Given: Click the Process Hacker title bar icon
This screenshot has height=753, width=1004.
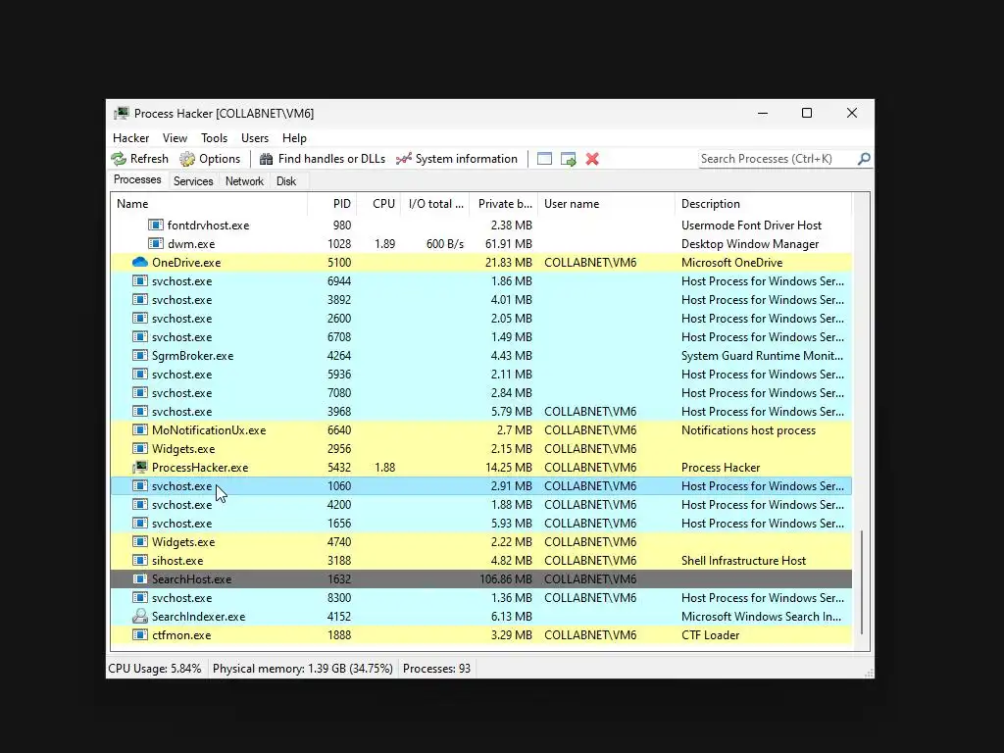Looking at the screenshot, I should [x=121, y=114].
